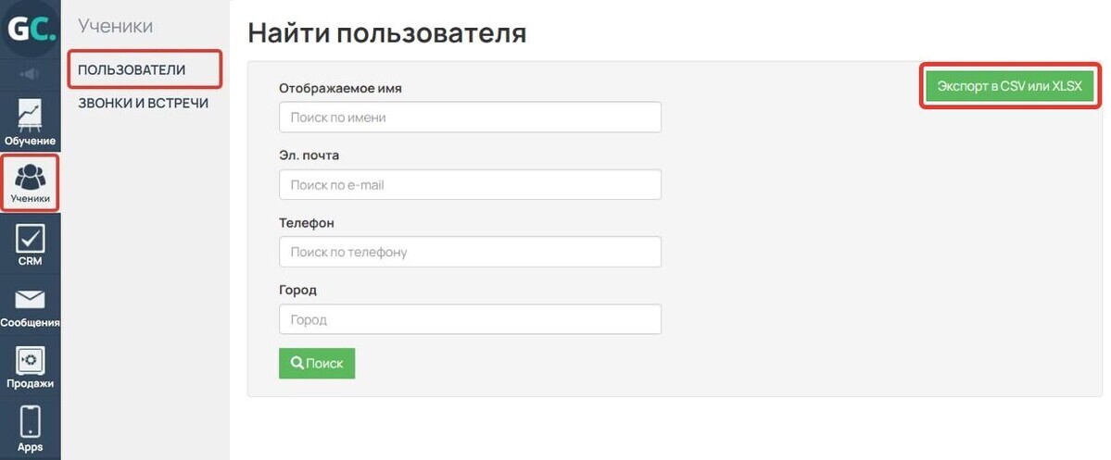
Task: Click the megaphone notifications icon
Action: [30, 73]
